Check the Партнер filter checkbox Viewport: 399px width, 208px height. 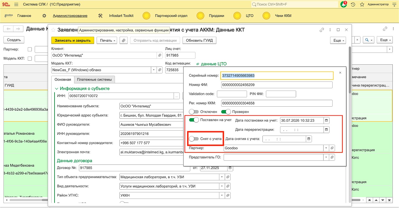[30, 49]
